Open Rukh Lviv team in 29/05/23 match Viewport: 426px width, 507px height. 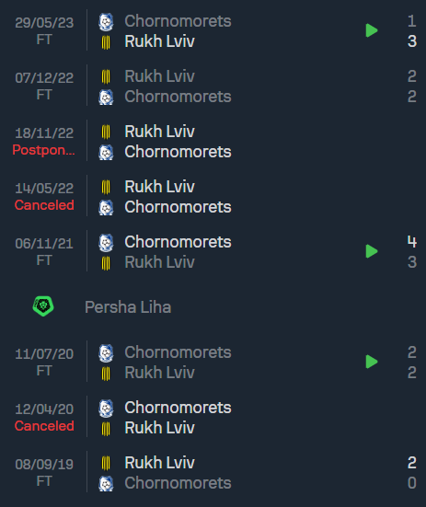coord(160,41)
